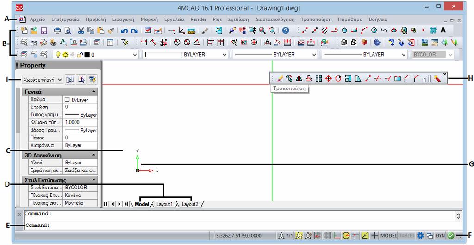
Task: Select the Array tool in Modify toolbar
Action: click(x=318, y=79)
